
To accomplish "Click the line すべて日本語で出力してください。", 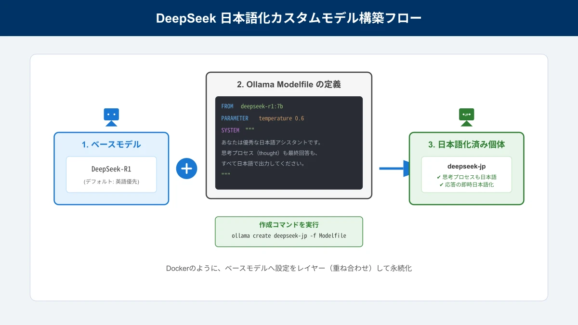I will (x=263, y=164).
